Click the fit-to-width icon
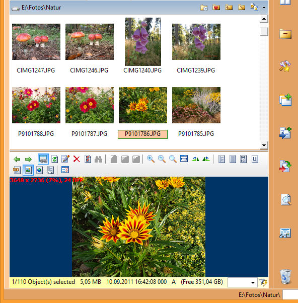 click(184, 159)
